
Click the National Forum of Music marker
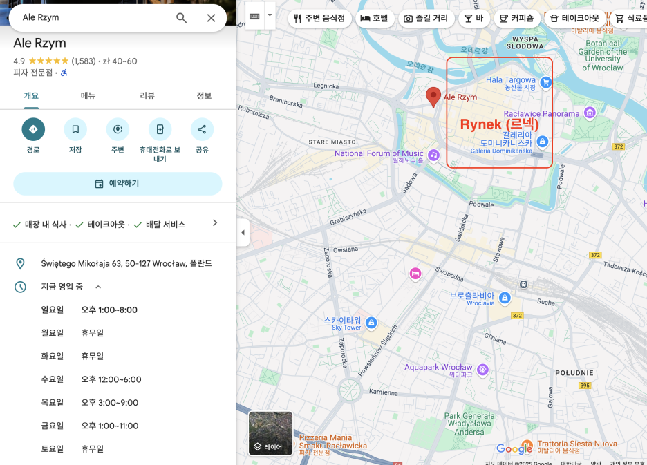[x=433, y=155]
